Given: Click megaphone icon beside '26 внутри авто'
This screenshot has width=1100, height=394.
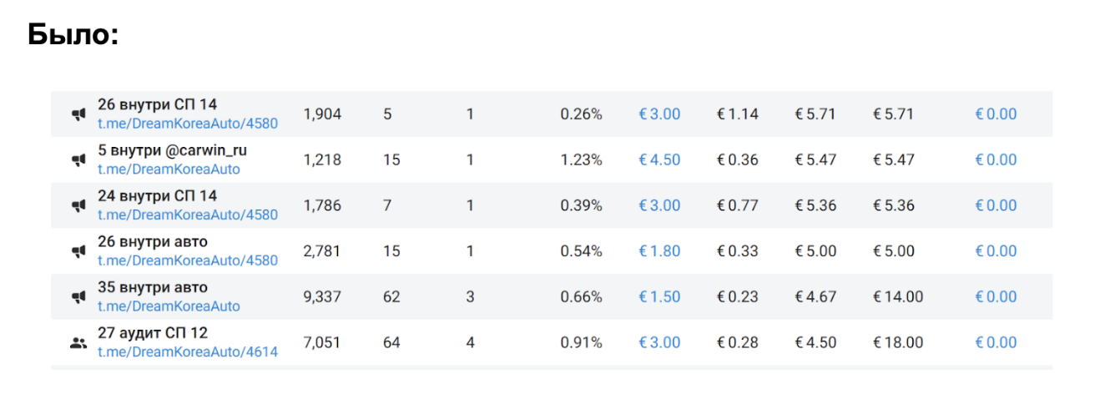Looking at the screenshot, I should (x=79, y=251).
